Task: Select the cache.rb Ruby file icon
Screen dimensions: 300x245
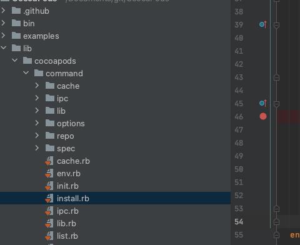Action: pos(49,161)
